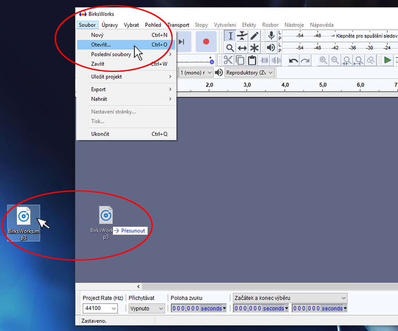Image resolution: width=398 pixels, height=331 pixels.
Task: Select the asterisk Multi-tool
Action: 254,48
